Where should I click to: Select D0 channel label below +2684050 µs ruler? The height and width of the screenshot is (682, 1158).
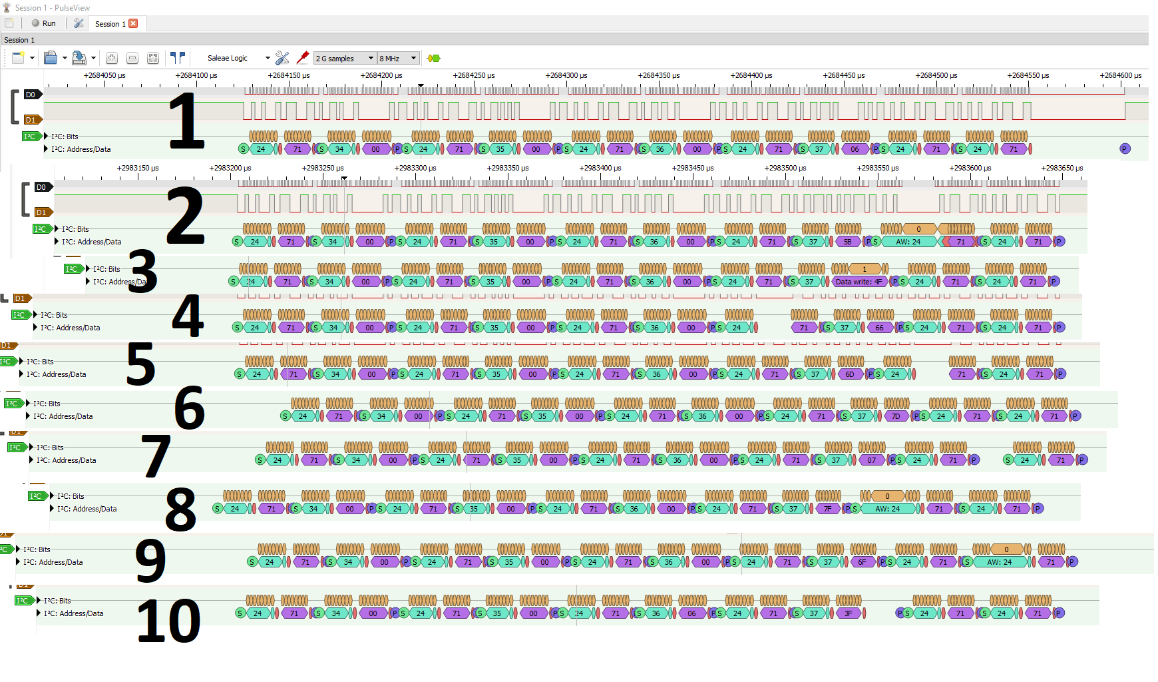tap(32, 95)
